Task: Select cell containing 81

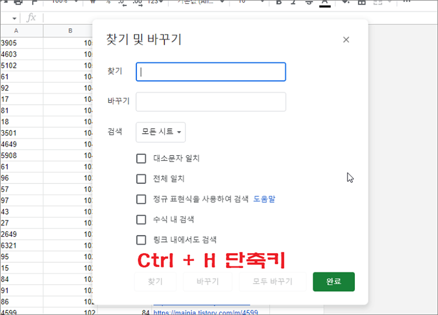Action: (x=22, y=111)
